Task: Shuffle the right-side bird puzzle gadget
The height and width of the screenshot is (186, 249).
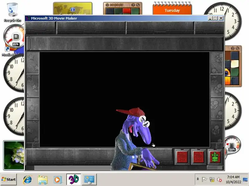Action: (237, 48)
